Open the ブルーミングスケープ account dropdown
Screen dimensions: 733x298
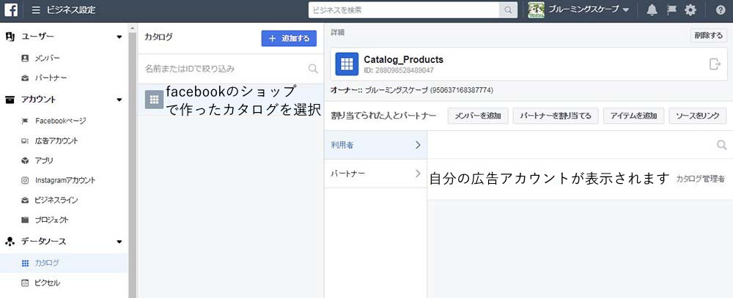pos(589,10)
